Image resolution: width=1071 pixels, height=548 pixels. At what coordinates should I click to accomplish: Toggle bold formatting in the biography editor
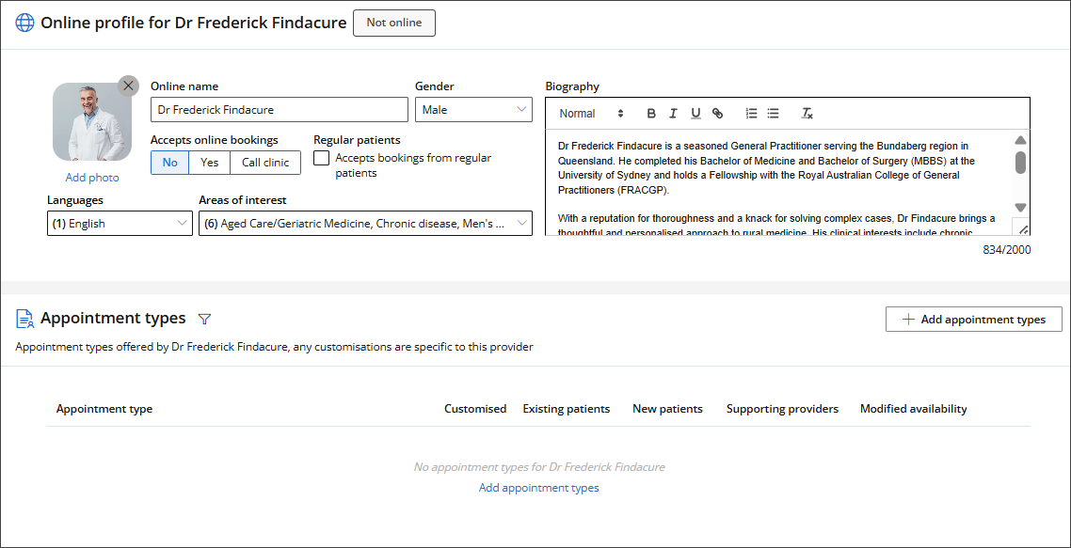click(650, 113)
